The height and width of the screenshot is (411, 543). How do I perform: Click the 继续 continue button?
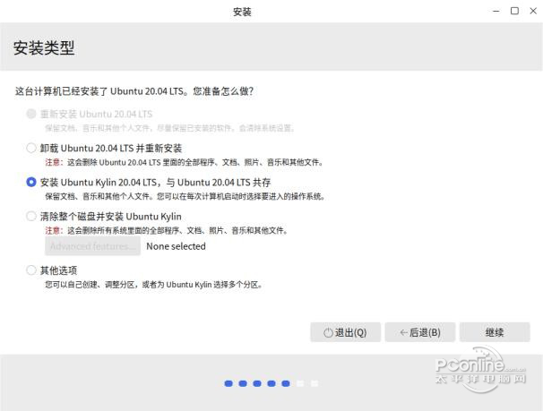click(x=495, y=332)
